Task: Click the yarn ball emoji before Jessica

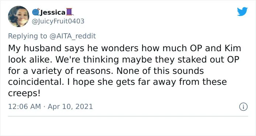Action: tap(36, 12)
